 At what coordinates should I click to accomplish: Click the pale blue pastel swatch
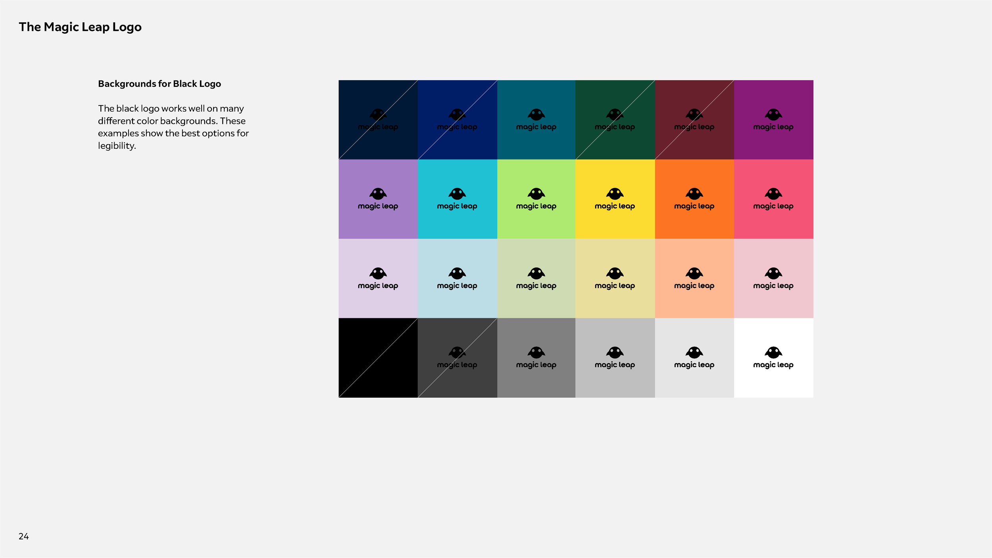coord(458,278)
